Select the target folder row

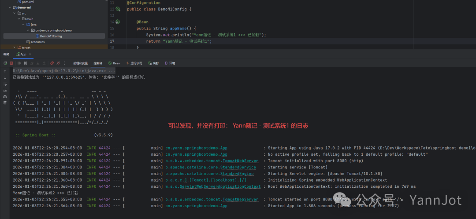[54, 47]
